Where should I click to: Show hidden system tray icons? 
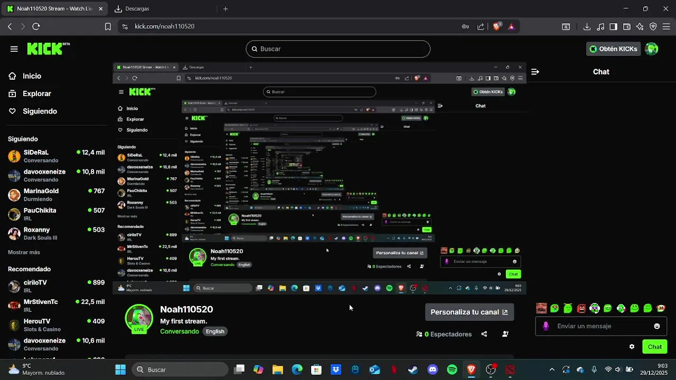click(x=552, y=369)
